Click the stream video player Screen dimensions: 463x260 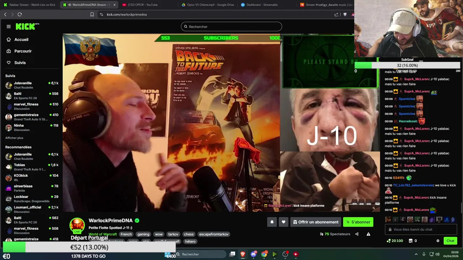pyautogui.click(x=221, y=123)
